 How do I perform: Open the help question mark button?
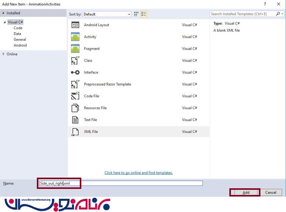pos(265,4)
